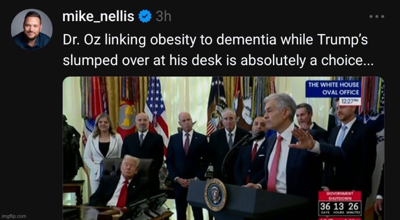This screenshot has height=220, width=400.
Task: Click the White House Oval Office banner
Action: tap(333, 89)
